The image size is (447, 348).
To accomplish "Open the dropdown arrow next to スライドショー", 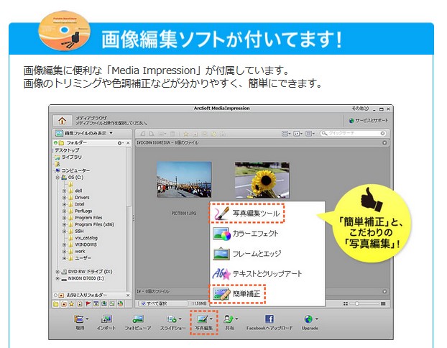I will [x=180, y=319].
